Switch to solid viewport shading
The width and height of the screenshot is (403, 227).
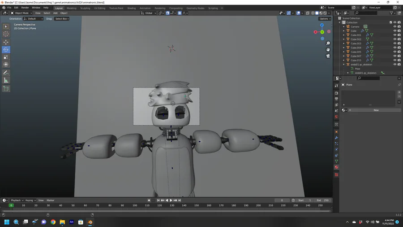pos(317,13)
